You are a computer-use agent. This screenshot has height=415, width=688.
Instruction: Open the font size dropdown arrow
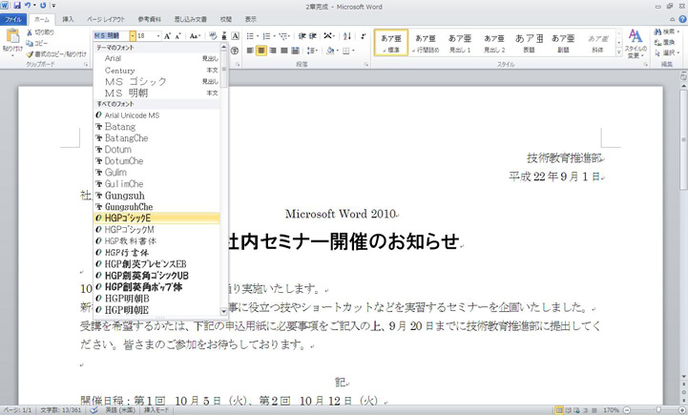(158, 36)
